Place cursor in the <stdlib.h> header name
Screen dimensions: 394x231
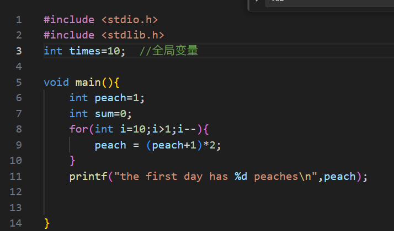pyautogui.click(x=132, y=35)
